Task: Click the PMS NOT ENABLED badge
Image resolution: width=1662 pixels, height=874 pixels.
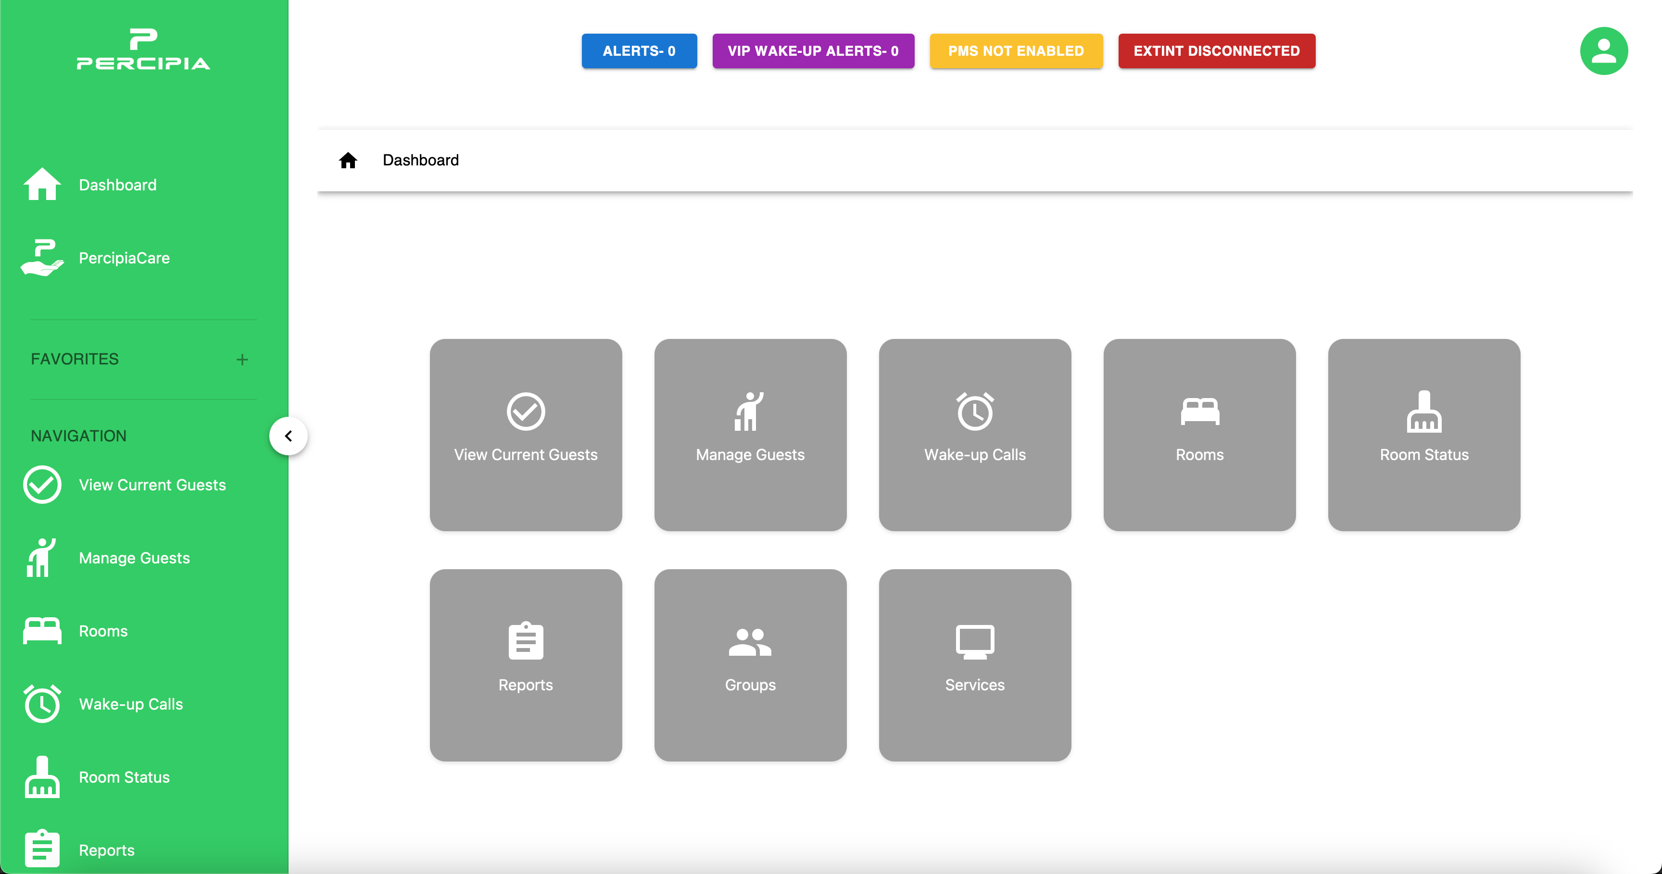Action: [1016, 51]
